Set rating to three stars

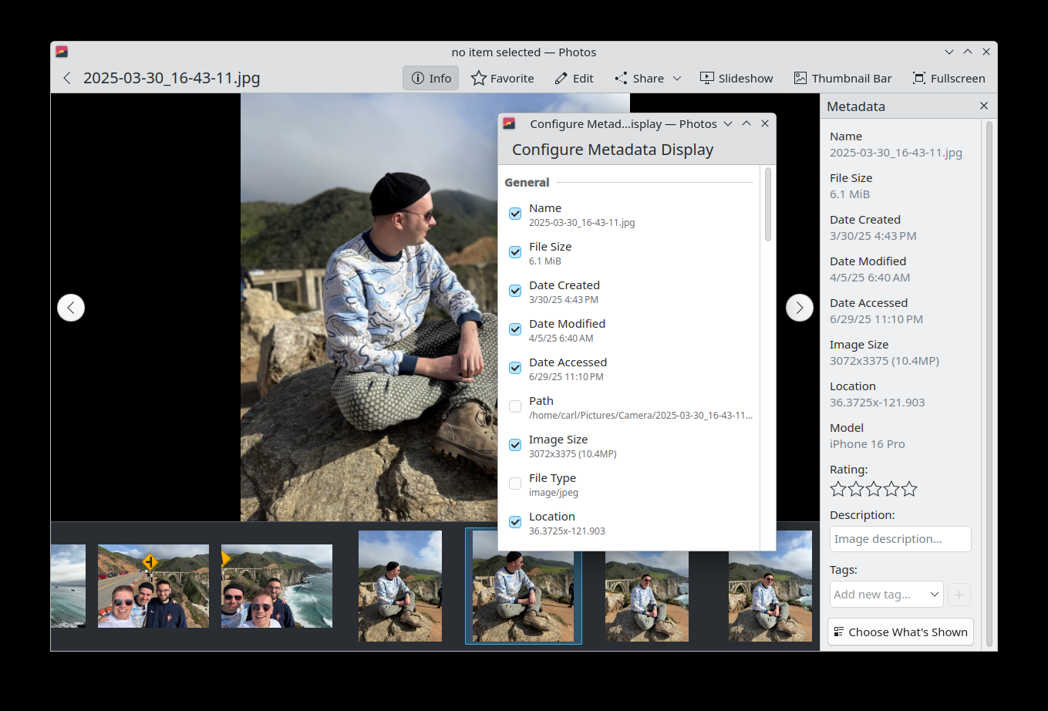[874, 489]
